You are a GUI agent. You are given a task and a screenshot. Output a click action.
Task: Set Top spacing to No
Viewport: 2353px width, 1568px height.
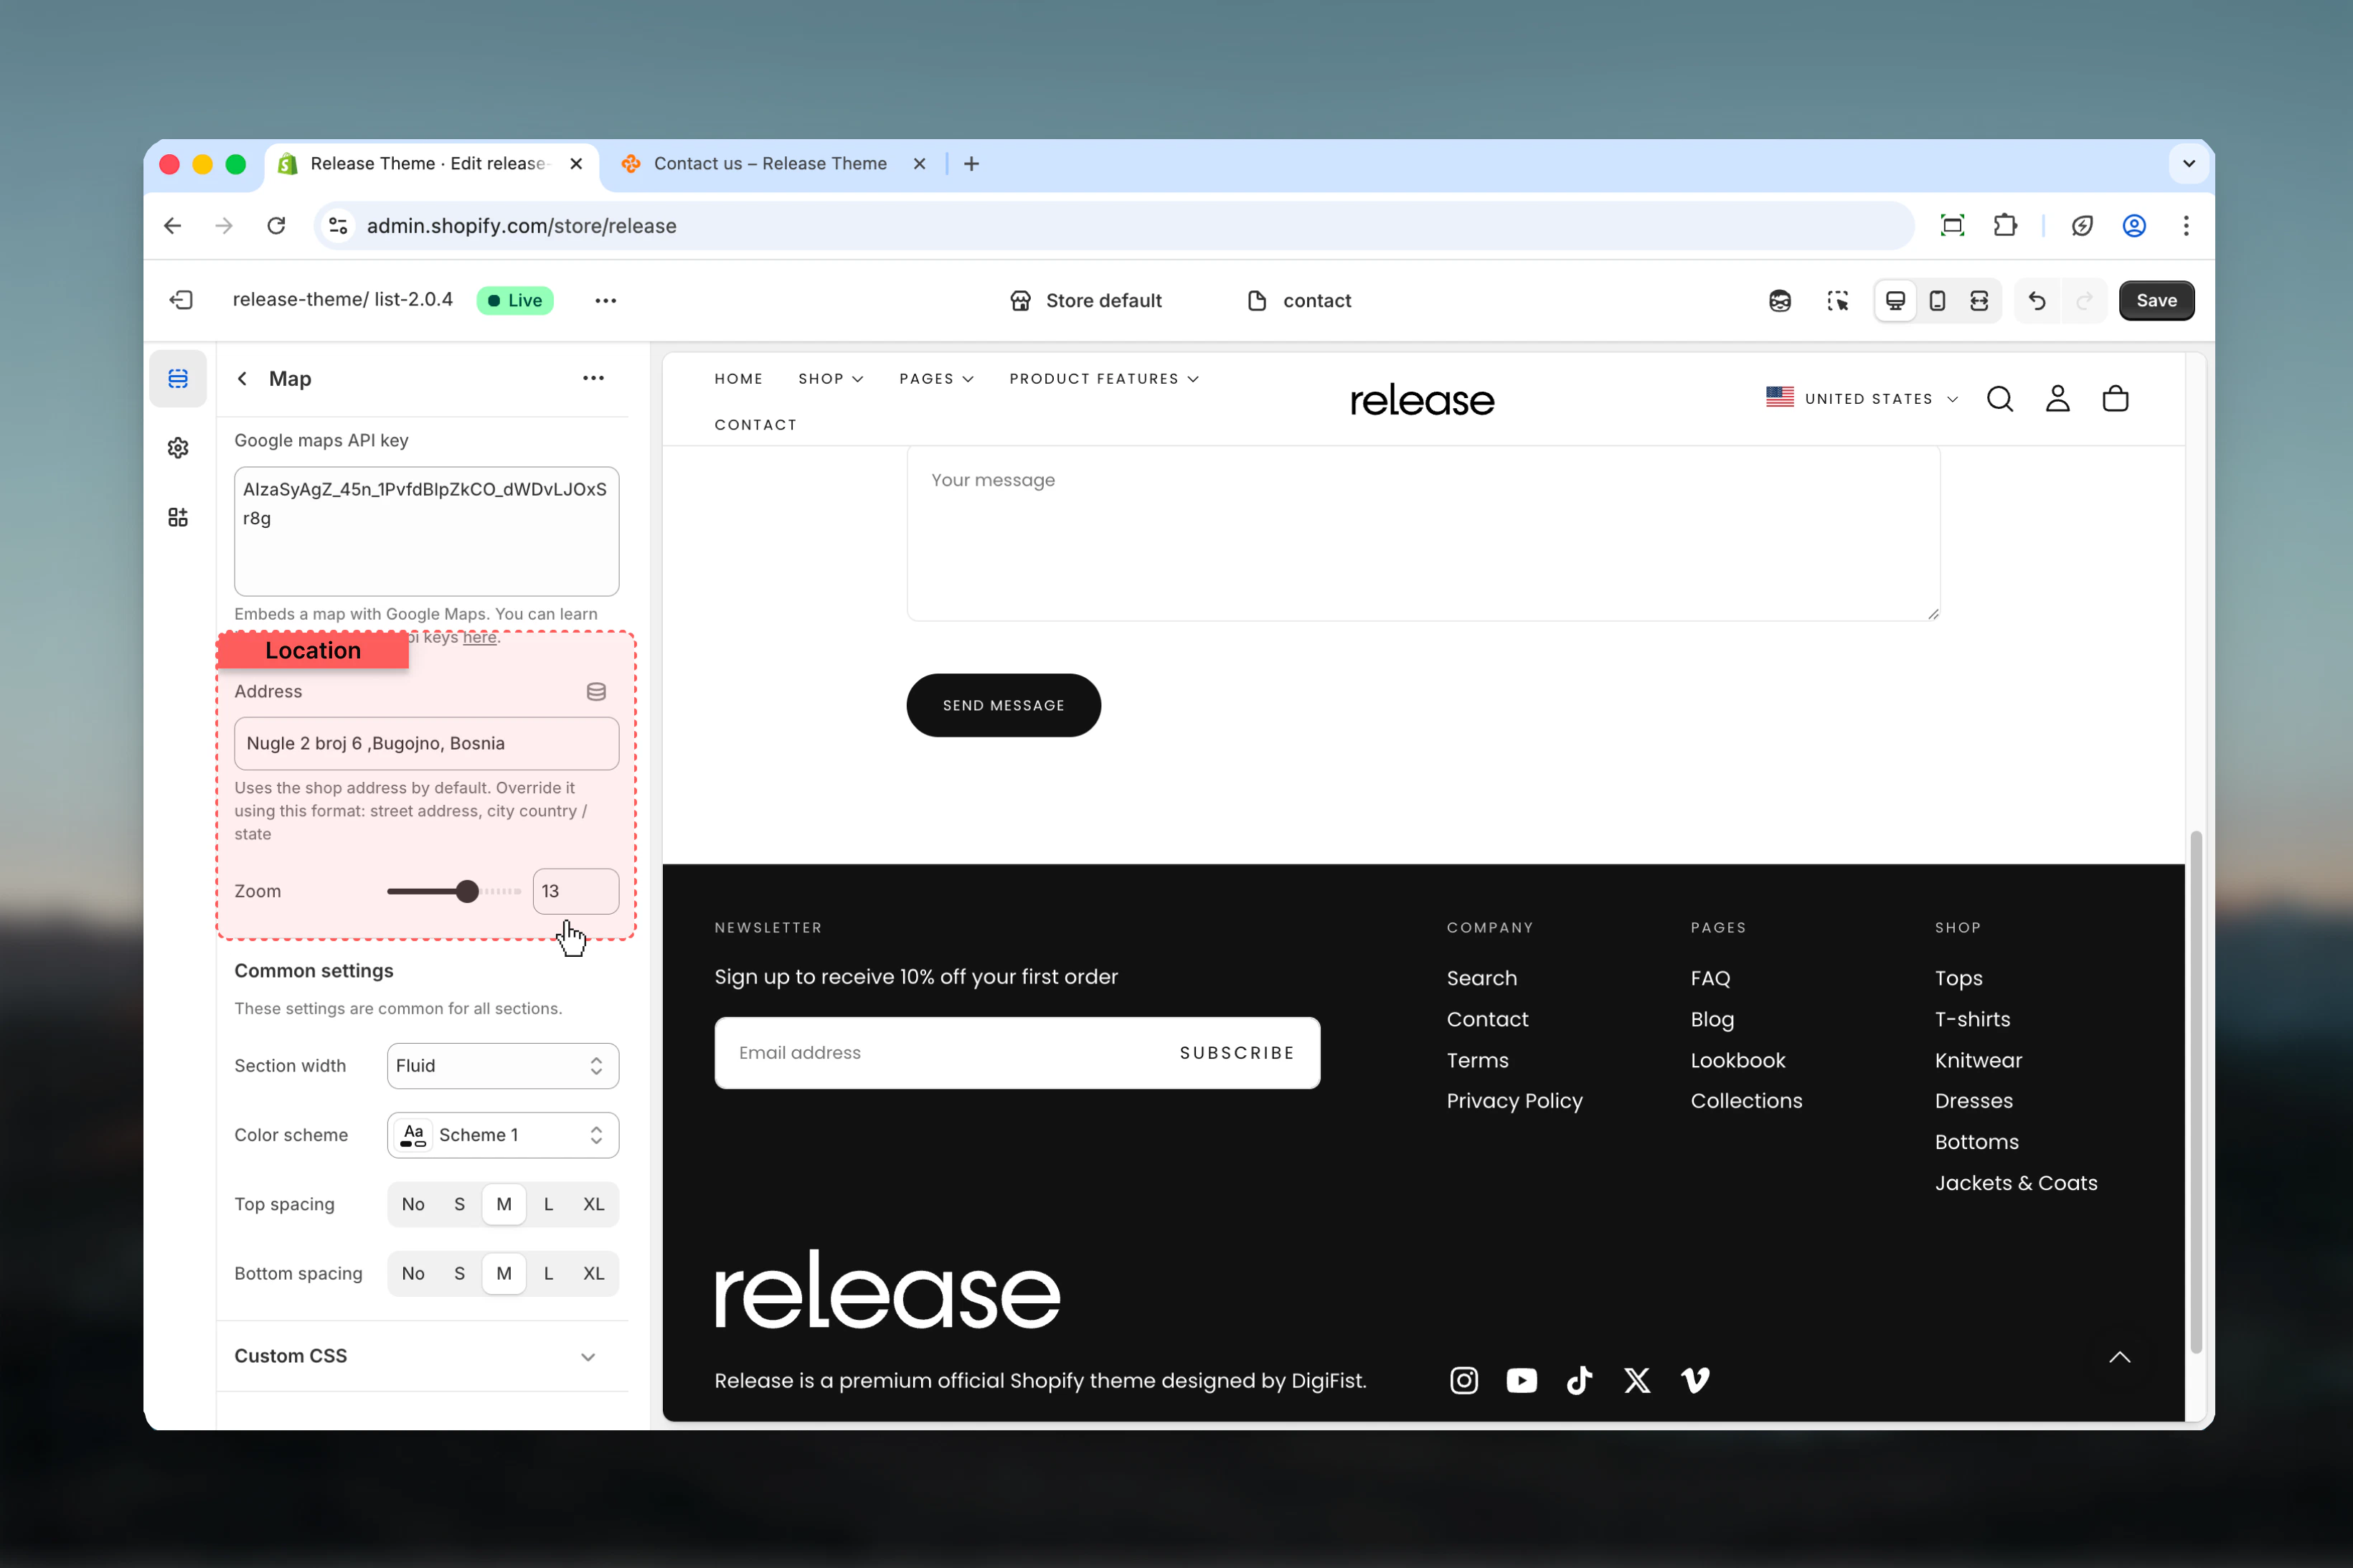(x=413, y=1205)
